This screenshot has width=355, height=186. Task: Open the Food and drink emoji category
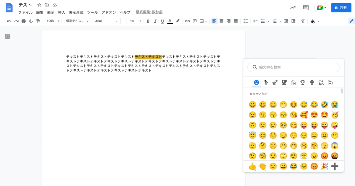(x=283, y=82)
